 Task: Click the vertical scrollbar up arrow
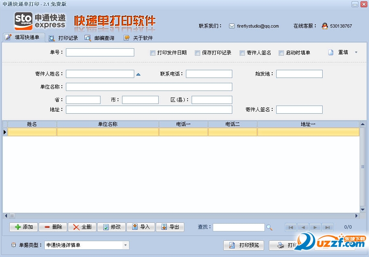(x=362, y=124)
